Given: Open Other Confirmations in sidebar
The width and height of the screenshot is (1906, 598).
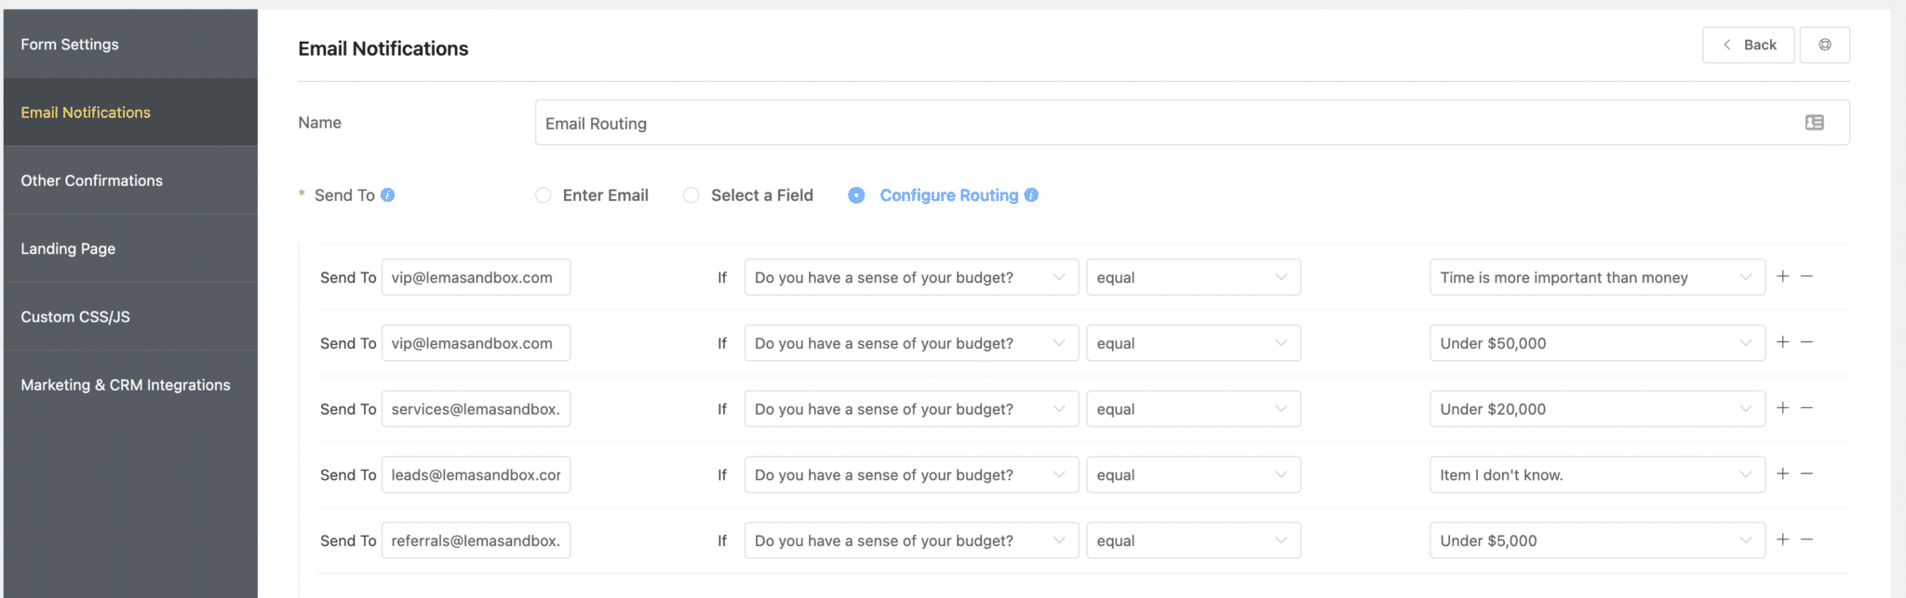Looking at the screenshot, I should point(130,180).
